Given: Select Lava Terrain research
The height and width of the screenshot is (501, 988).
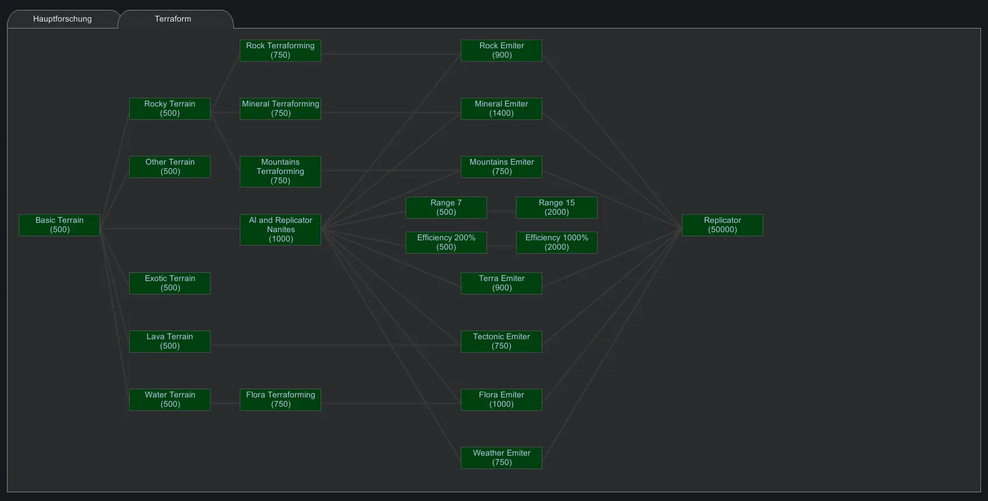Looking at the screenshot, I should click(x=170, y=342).
